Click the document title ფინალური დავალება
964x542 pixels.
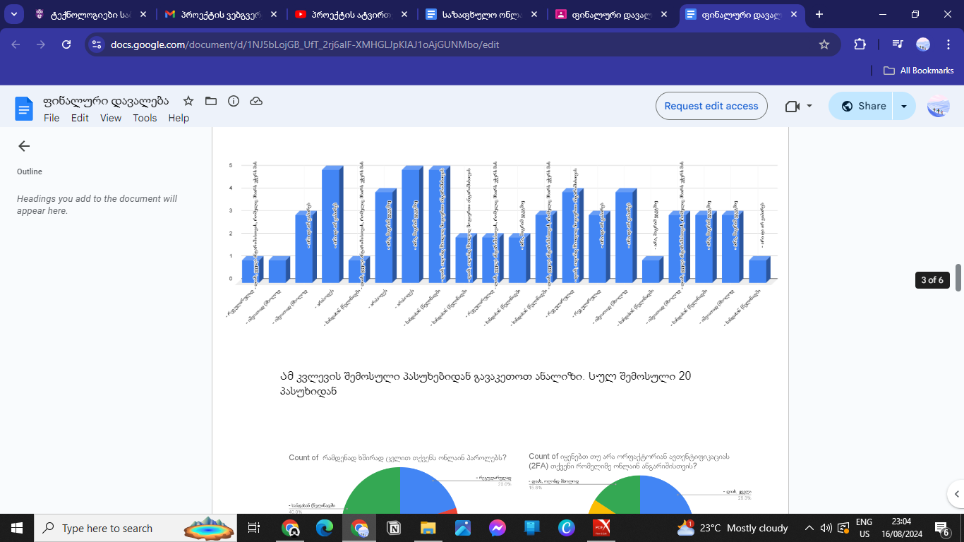(x=106, y=102)
